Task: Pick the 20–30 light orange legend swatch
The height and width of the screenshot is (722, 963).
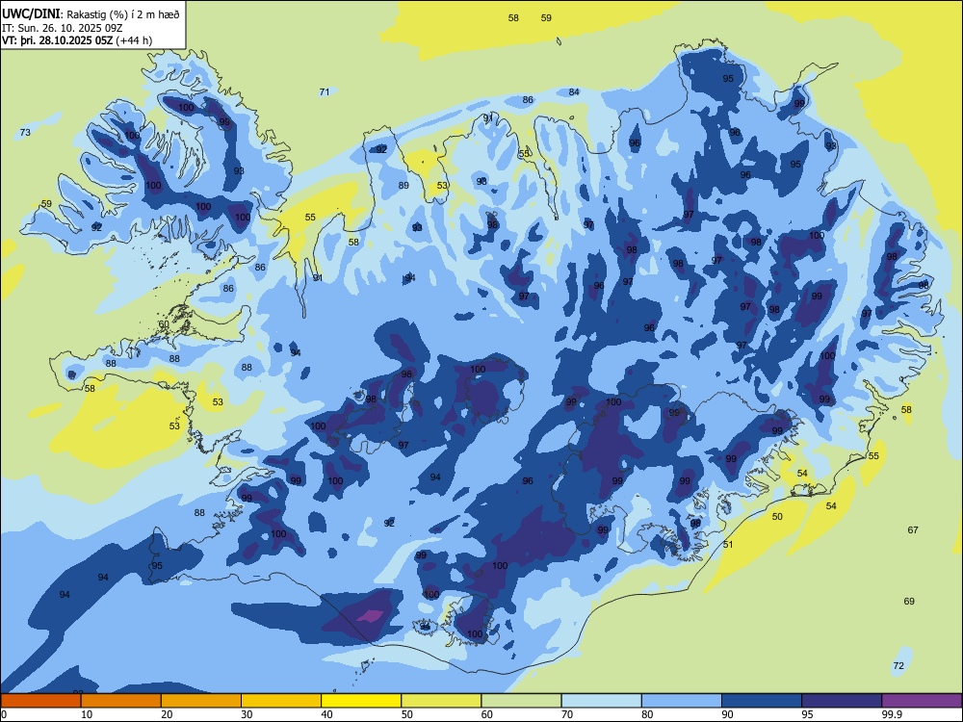Action: pyautogui.click(x=201, y=701)
